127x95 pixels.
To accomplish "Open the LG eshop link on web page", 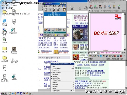I will pos(63,43).
